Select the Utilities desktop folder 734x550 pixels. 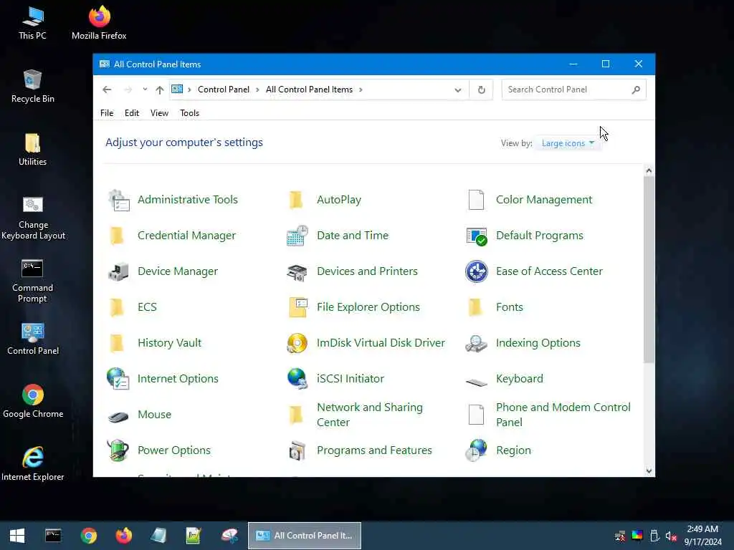(33, 149)
